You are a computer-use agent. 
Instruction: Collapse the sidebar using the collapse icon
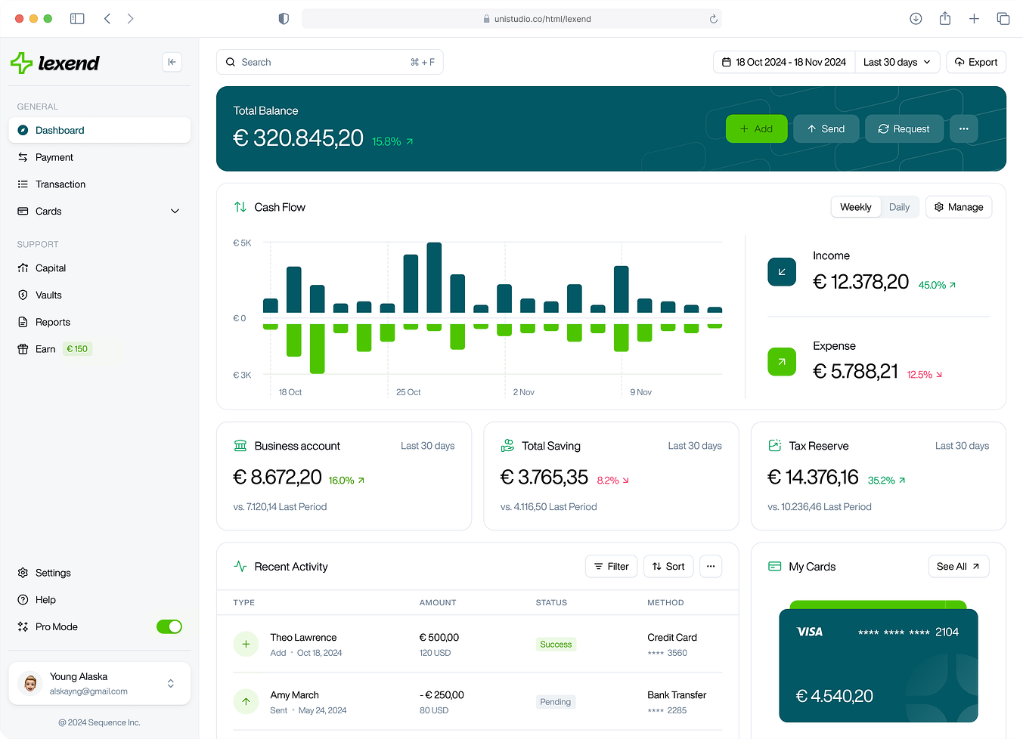pos(172,62)
